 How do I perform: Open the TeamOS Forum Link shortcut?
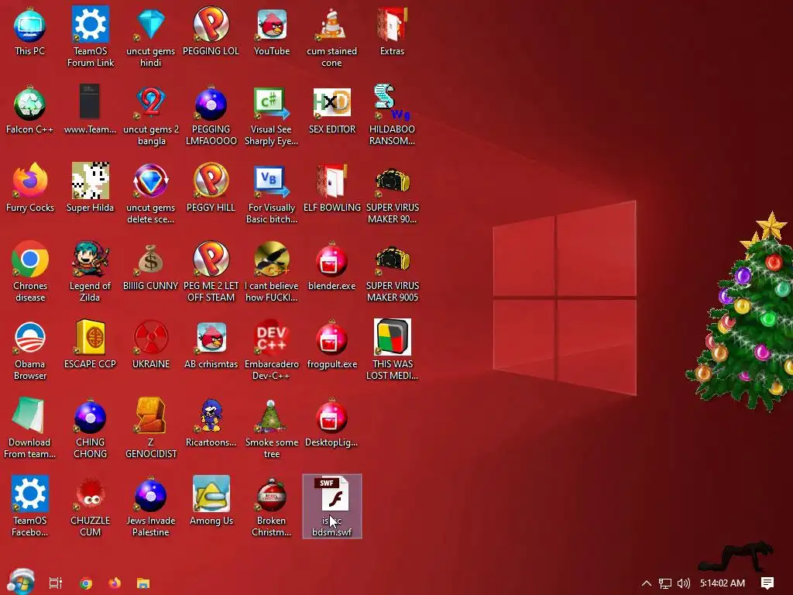pyautogui.click(x=91, y=36)
